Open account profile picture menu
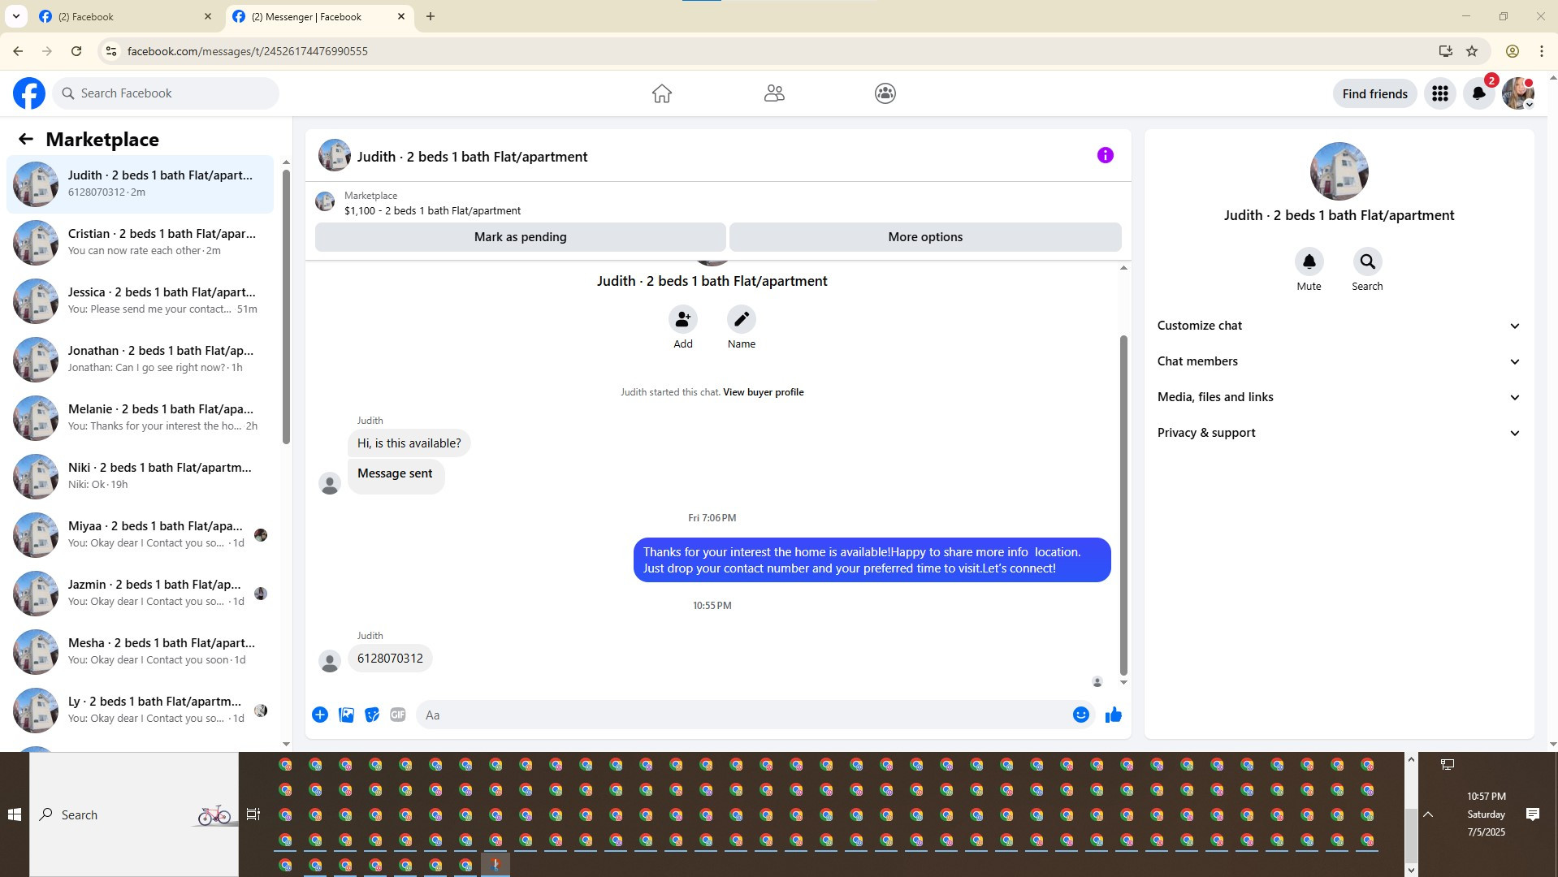The height and width of the screenshot is (877, 1558). pos(1517,93)
